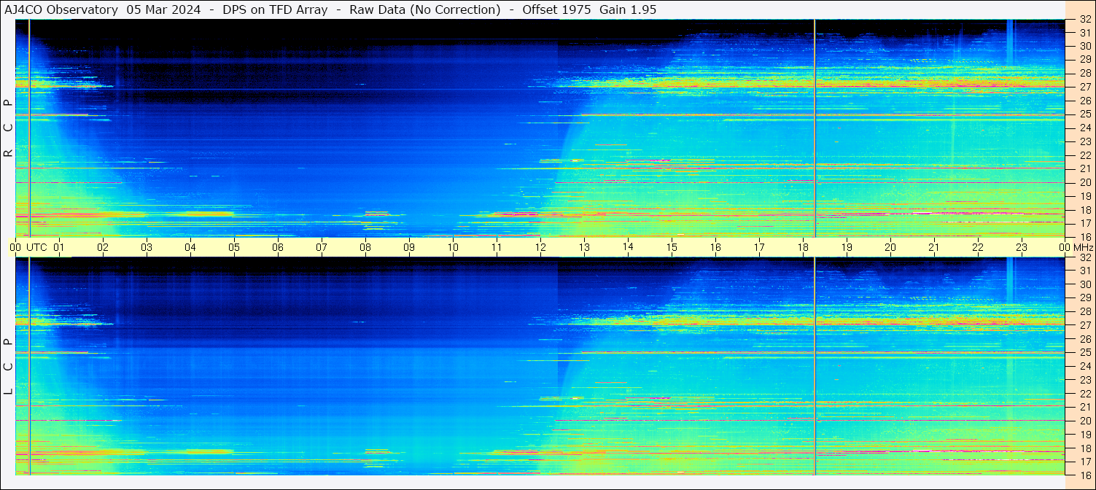Click the "27" MHz label of RCP panel
The image size is (1096, 490).
pyautogui.click(x=1084, y=87)
